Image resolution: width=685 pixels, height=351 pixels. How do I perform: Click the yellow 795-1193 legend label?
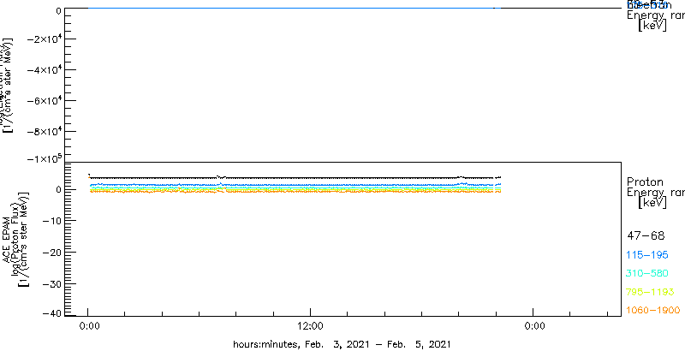click(x=650, y=292)
